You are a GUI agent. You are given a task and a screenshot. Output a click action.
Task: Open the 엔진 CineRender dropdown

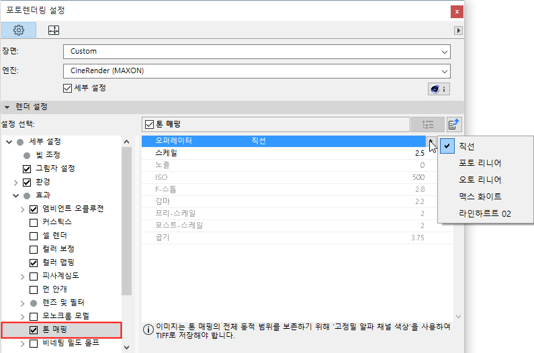point(257,71)
